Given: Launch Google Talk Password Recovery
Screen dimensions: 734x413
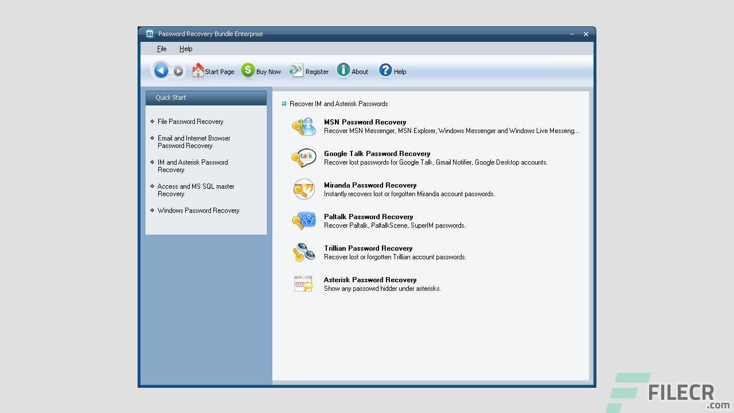Looking at the screenshot, I should tap(377, 154).
